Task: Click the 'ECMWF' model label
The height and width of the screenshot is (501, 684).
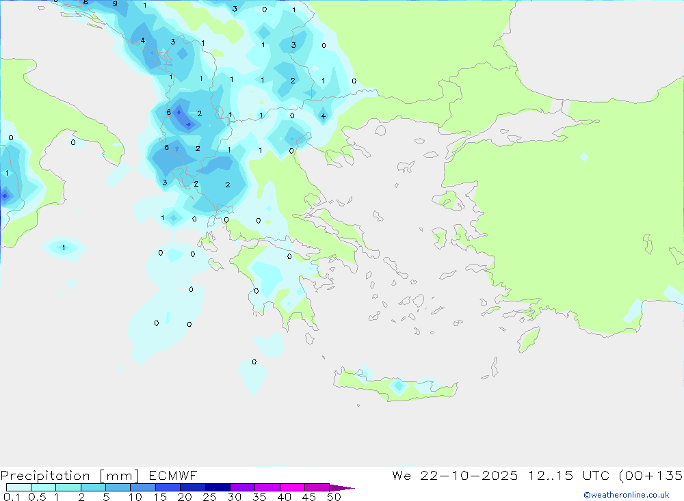Action: pos(173,475)
